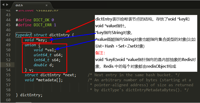Click line number 43 in gutter
The image size is (200, 103).
[x=8, y=15]
